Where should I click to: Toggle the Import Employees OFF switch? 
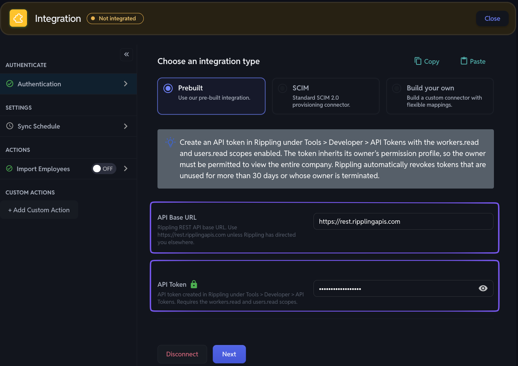pos(104,169)
